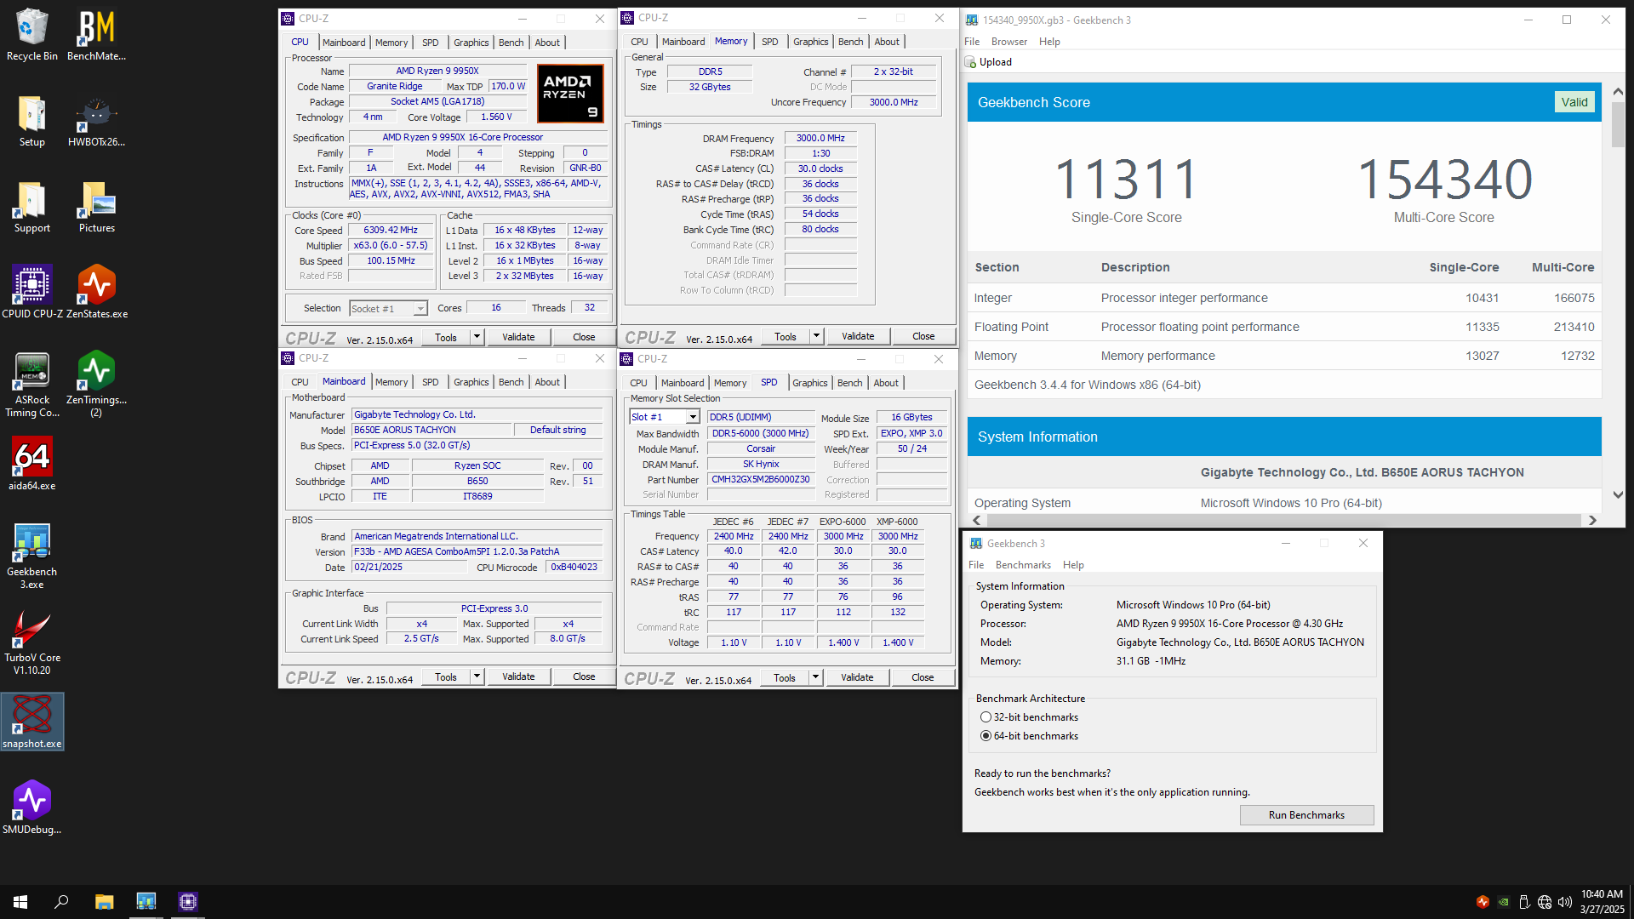Switch to SPD tab in top-left CPU-Z
Image resolution: width=1634 pixels, height=919 pixels.
point(431,43)
